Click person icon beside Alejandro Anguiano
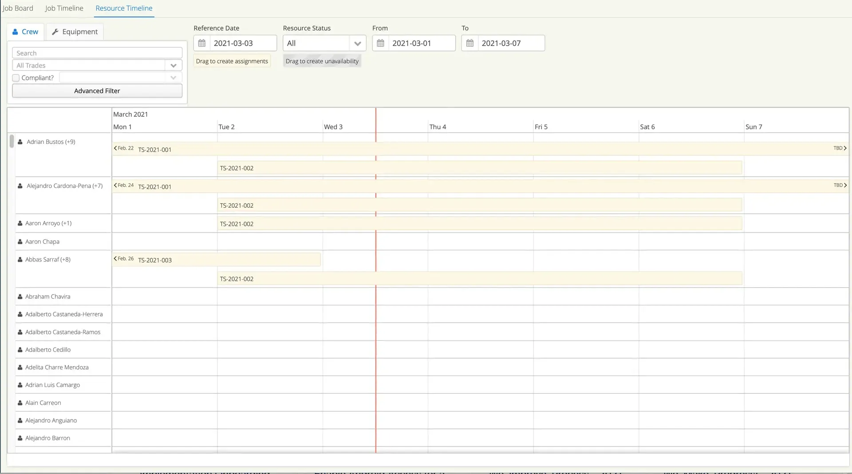Image resolution: width=852 pixels, height=474 pixels. 20,420
